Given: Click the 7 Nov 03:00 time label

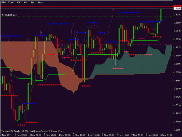Looking at the screenshot, I should (x=108, y=135).
